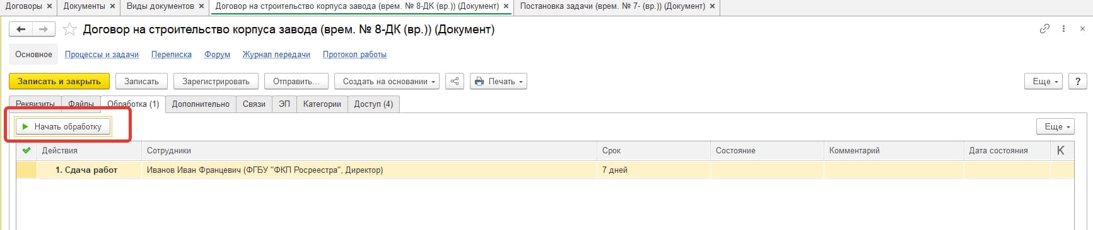Close the Виды документов tab
Screen dimensions: 1093x230
tap(201, 6)
